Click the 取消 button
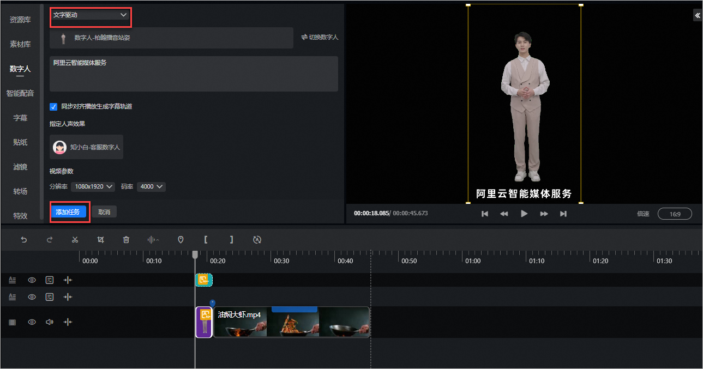 point(104,212)
